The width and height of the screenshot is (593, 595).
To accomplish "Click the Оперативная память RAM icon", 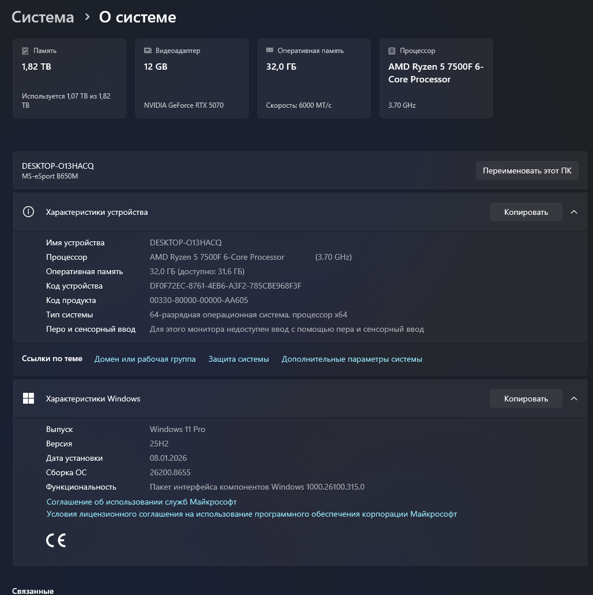I will [x=270, y=50].
